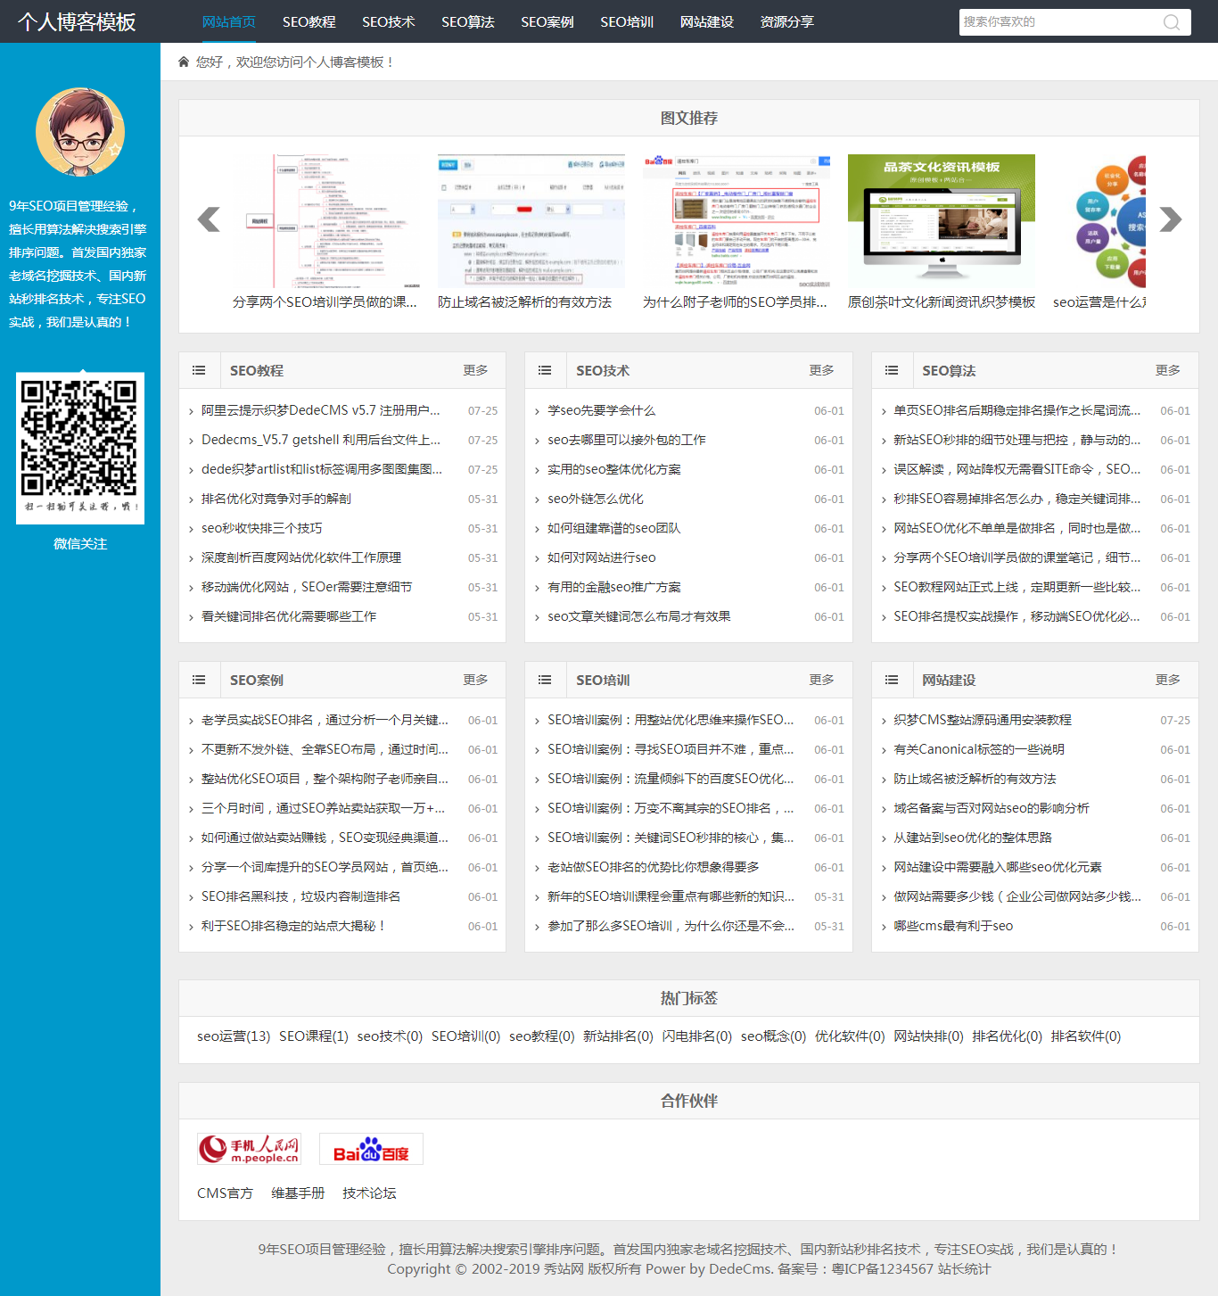Image resolution: width=1218 pixels, height=1296 pixels.
Task: Click list icon beside SEO算法 heading
Action: (x=891, y=370)
